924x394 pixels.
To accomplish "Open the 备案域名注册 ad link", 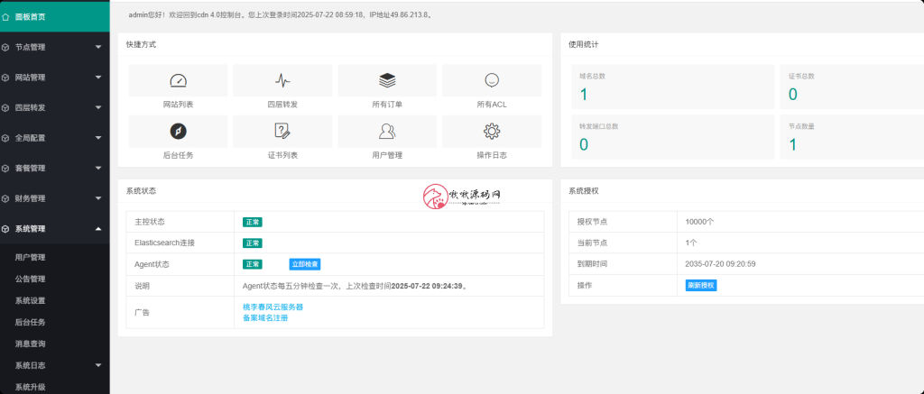I will pos(265,318).
